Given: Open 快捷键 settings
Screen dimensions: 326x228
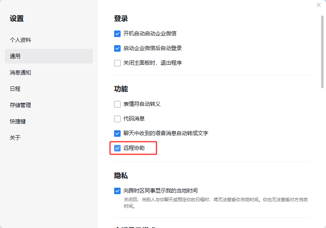Looking at the screenshot, I should (x=18, y=121).
